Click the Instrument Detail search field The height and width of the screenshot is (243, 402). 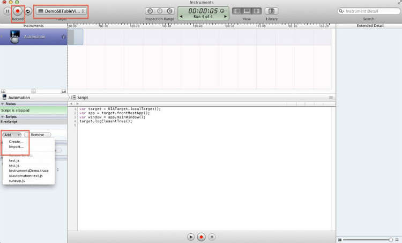click(x=369, y=11)
